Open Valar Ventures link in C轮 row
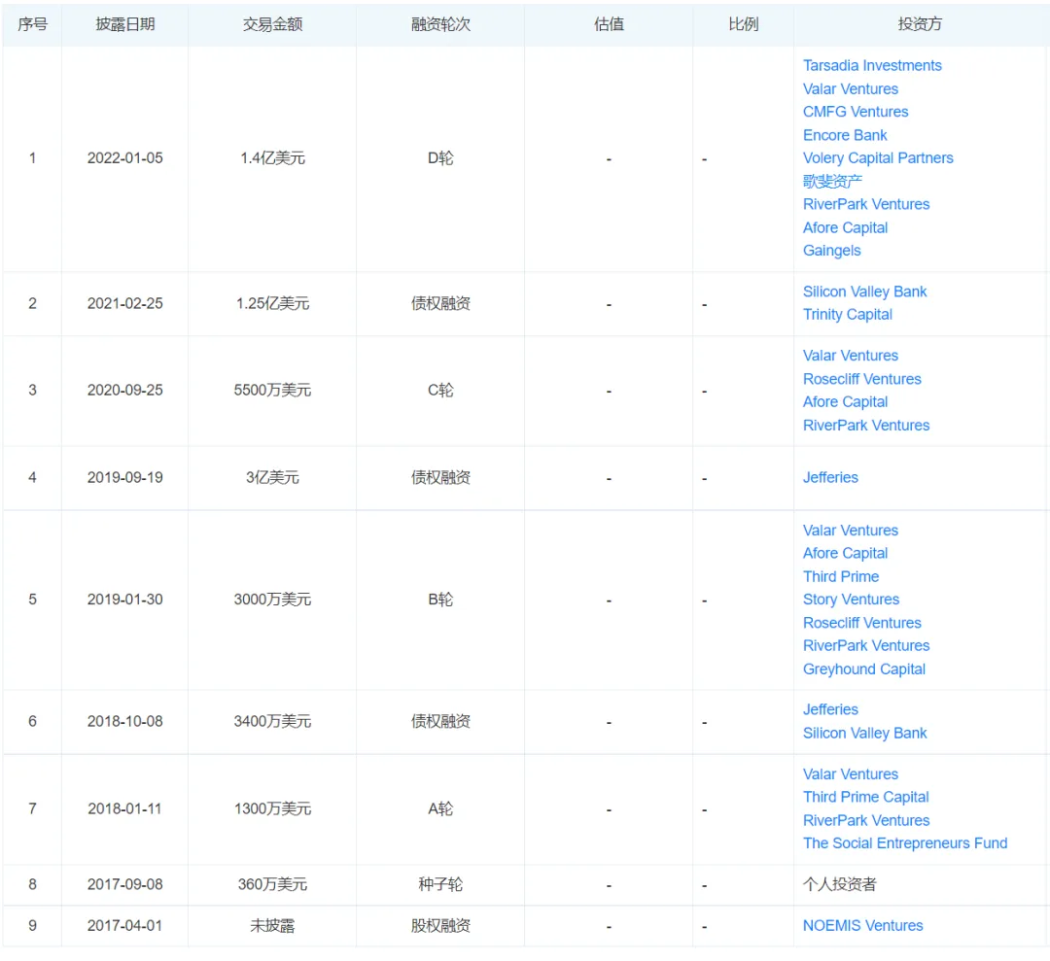Image resolution: width=1050 pixels, height=961 pixels. [x=851, y=356]
